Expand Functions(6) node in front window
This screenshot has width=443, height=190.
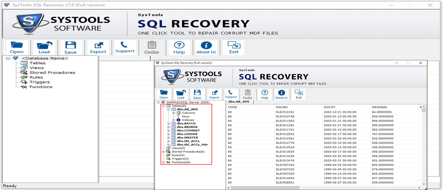coord(164,162)
